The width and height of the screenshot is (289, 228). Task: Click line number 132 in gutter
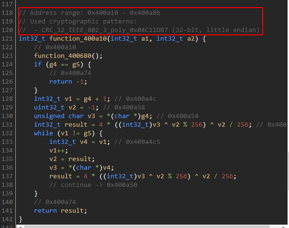coord(7,133)
